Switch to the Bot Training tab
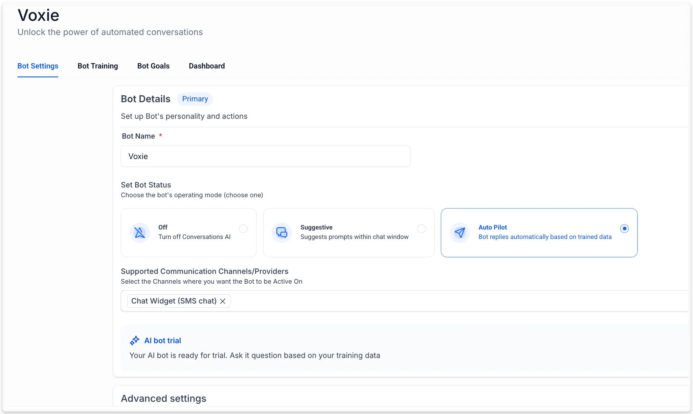The height and width of the screenshot is (414, 693). 98,66
